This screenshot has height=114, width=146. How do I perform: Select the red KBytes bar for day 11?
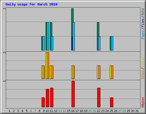pyautogui.click(x=52, y=97)
